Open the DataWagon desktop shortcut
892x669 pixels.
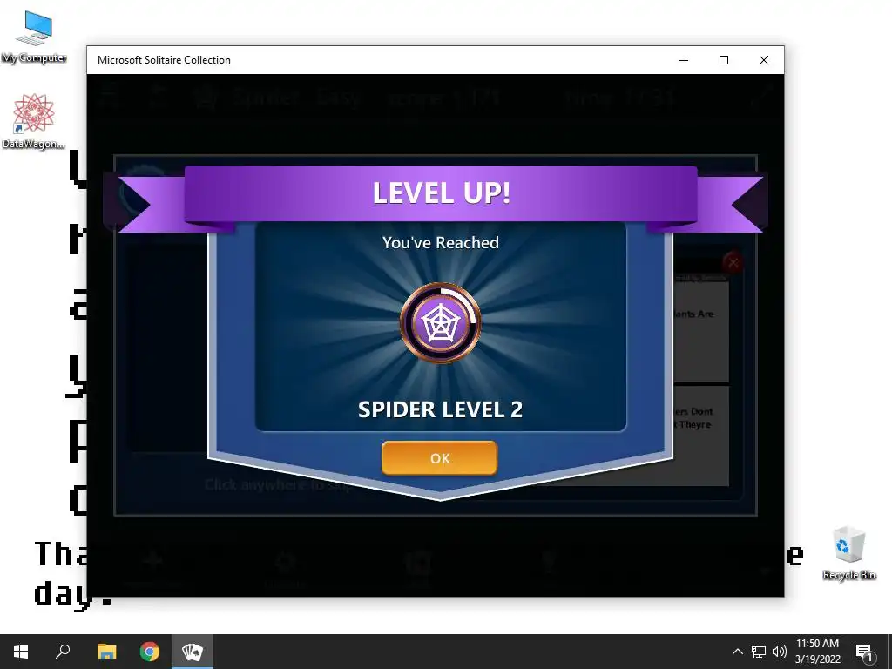(x=34, y=121)
